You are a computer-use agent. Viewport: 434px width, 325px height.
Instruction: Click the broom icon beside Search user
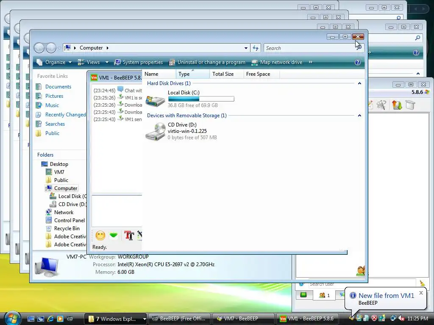coord(422,284)
